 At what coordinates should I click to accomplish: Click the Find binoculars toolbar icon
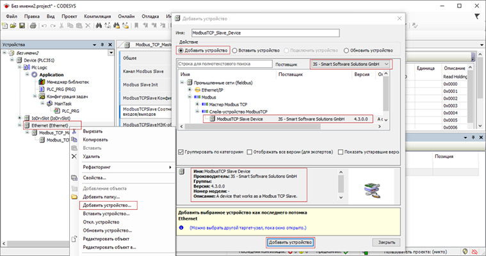[x=99, y=26]
